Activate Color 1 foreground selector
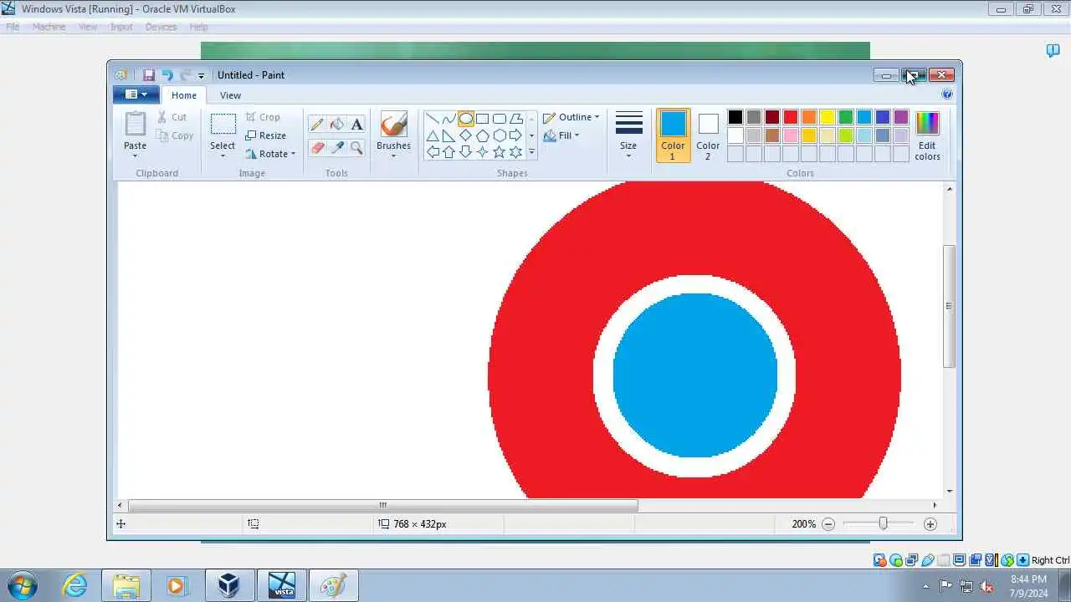 [673, 135]
